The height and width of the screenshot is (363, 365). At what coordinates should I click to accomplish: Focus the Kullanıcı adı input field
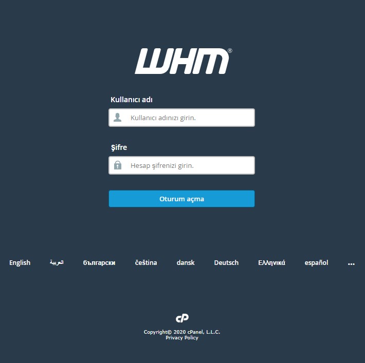click(x=182, y=118)
